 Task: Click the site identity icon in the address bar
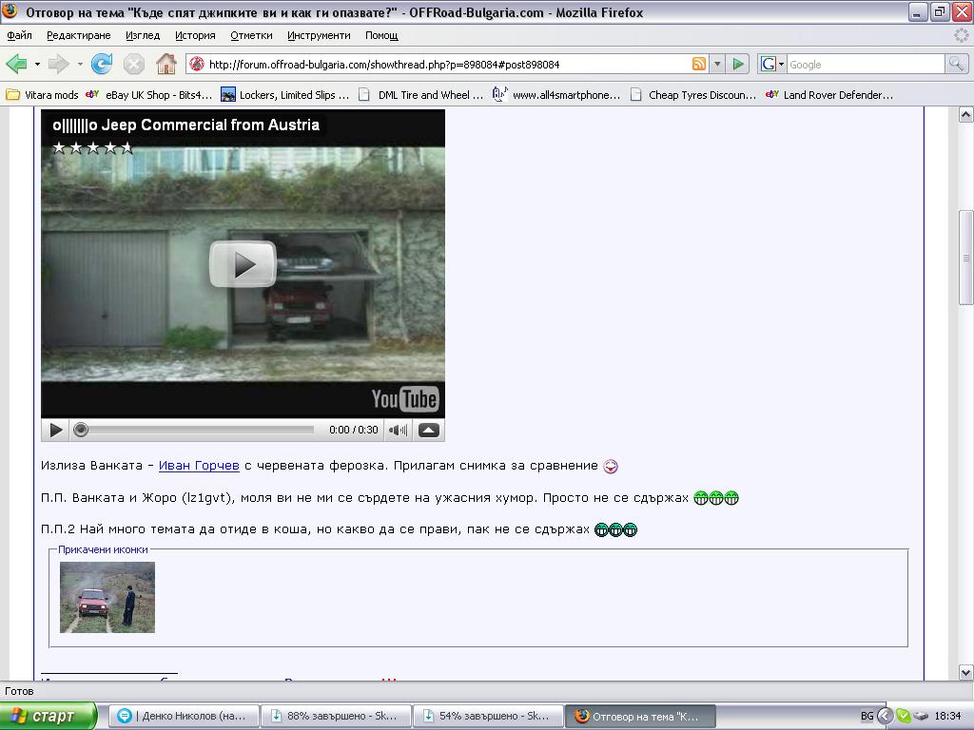coord(197,64)
